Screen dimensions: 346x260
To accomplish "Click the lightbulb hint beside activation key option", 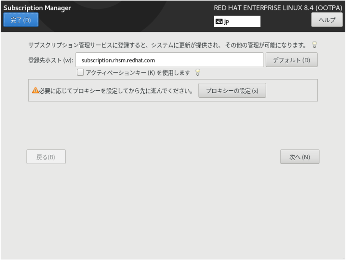I will click(x=198, y=72).
